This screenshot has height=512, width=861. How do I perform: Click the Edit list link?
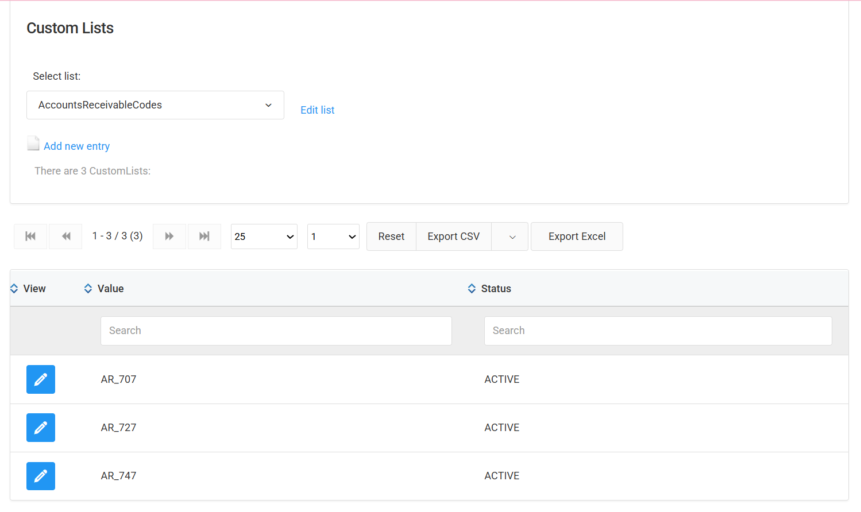(317, 110)
